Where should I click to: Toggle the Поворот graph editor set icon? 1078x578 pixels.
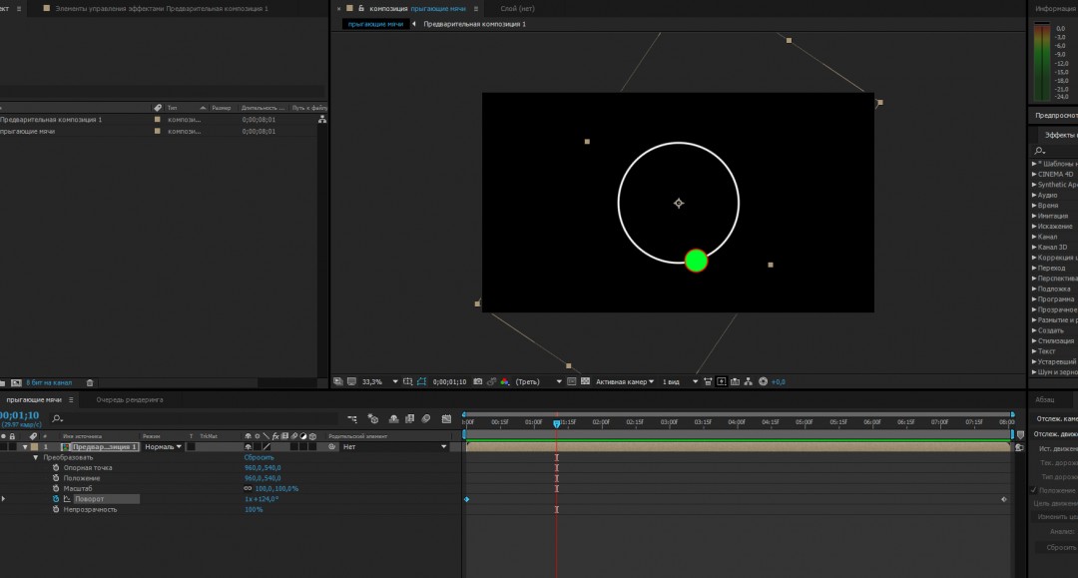(x=67, y=499)
